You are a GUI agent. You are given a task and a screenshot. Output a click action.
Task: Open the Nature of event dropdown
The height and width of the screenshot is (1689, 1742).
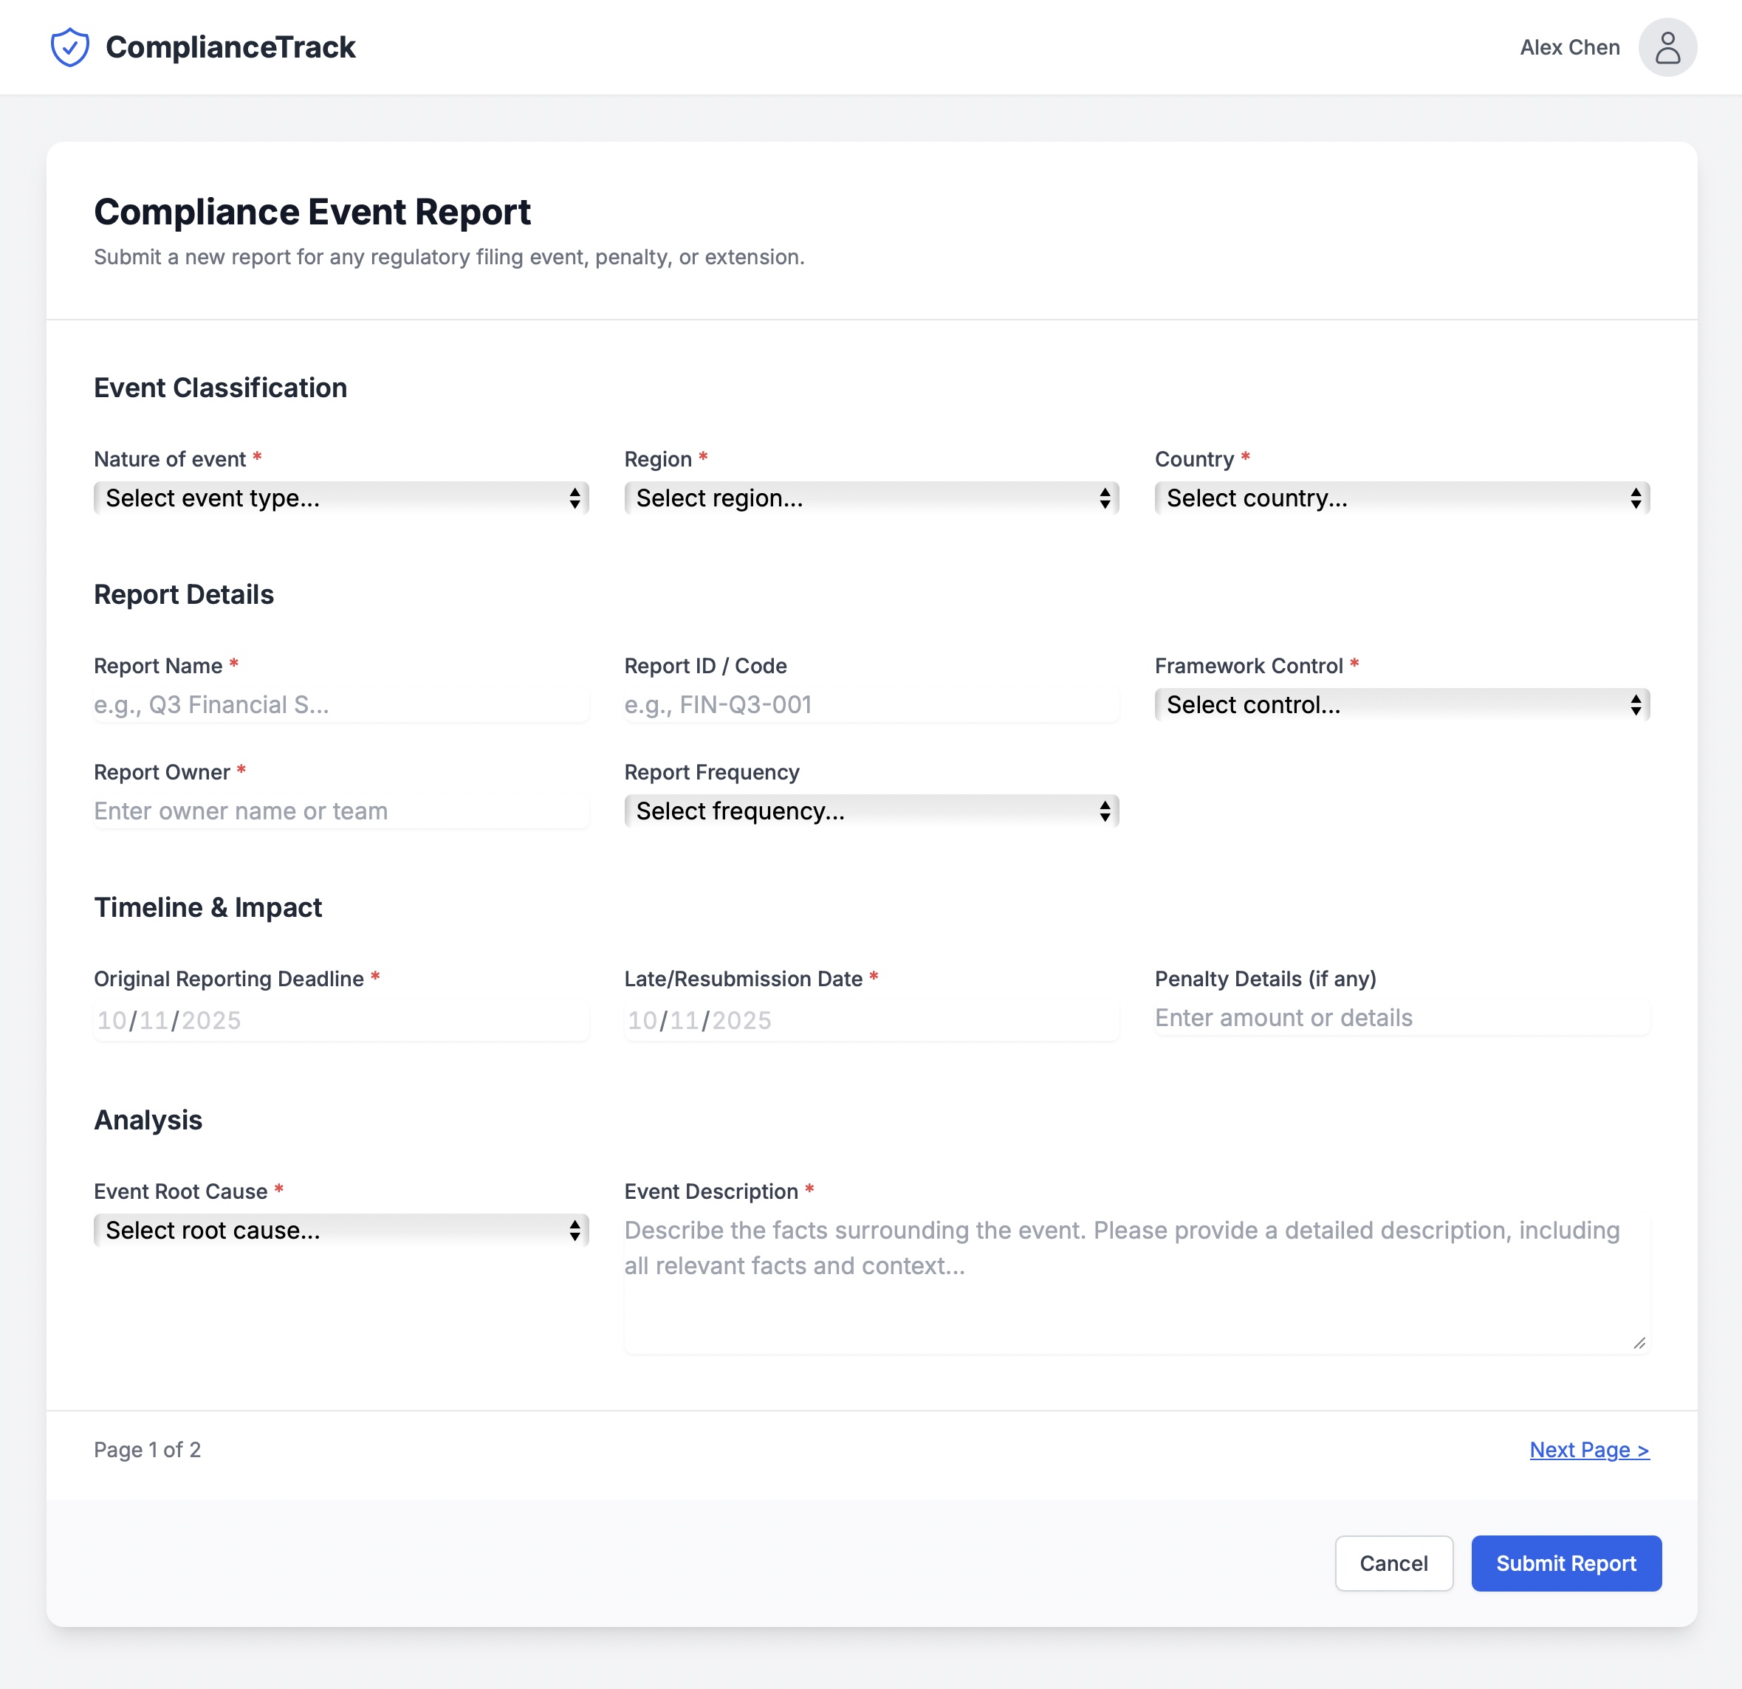[x=341, y=498]
